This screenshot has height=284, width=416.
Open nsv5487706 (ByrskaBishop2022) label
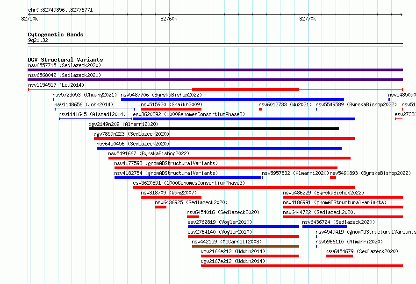(x=161, y=95)
